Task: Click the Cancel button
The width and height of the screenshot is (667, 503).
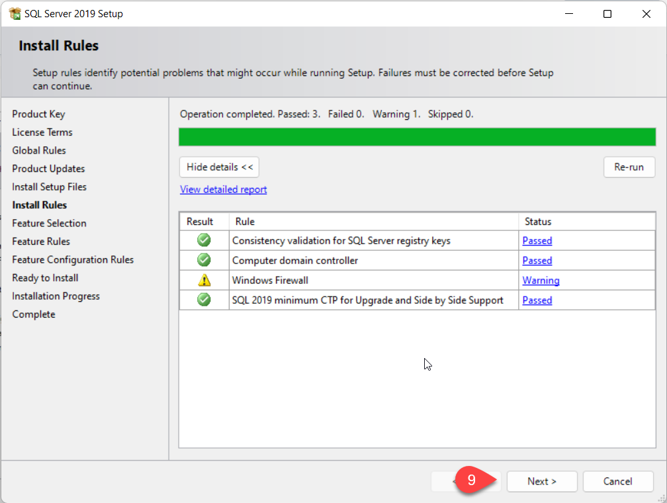Action: 617,481
